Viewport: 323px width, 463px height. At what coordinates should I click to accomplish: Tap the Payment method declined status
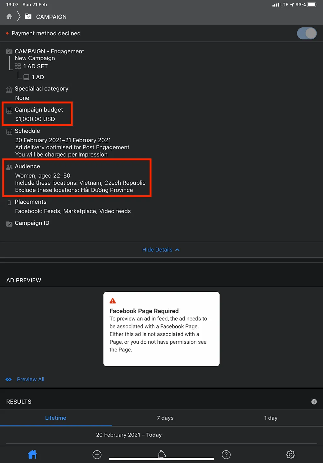pyautogui.click(x=46, y=33)
